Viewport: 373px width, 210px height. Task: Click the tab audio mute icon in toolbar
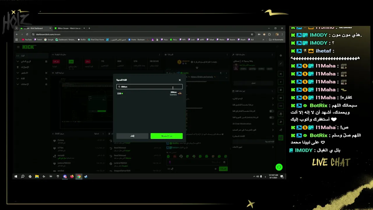[x=259, y=34]
